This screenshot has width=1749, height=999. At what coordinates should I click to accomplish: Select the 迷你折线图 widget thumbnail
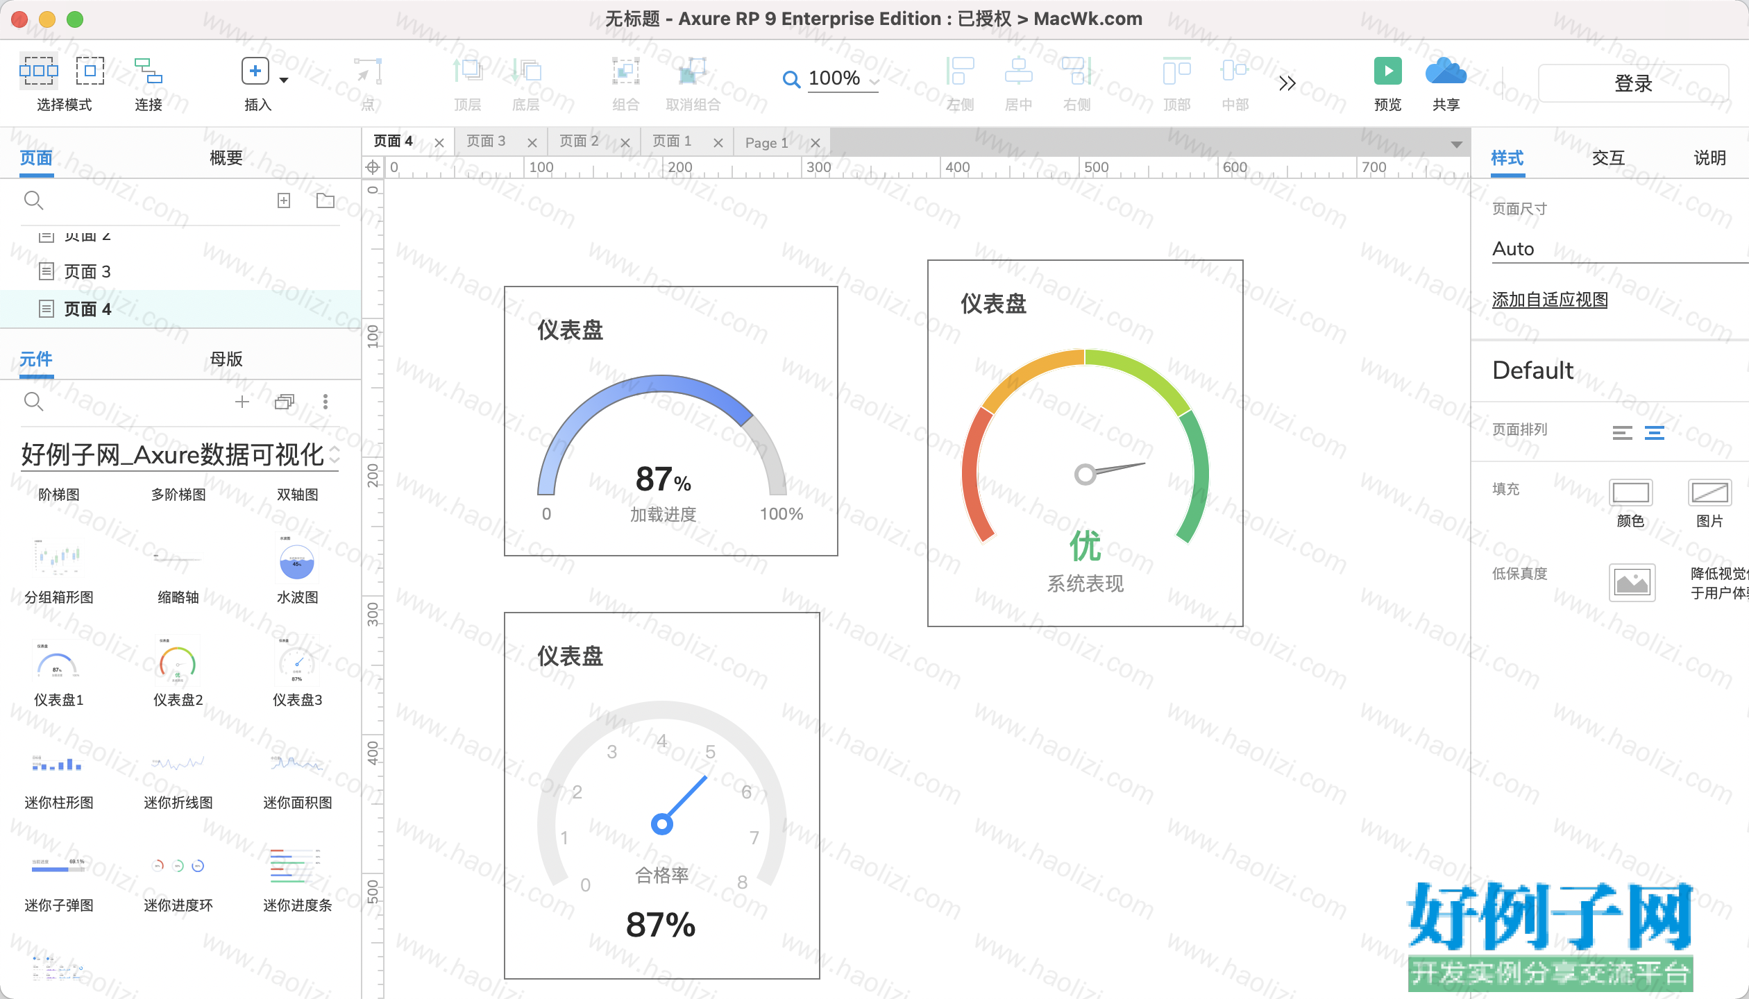(x=178, y=763)
